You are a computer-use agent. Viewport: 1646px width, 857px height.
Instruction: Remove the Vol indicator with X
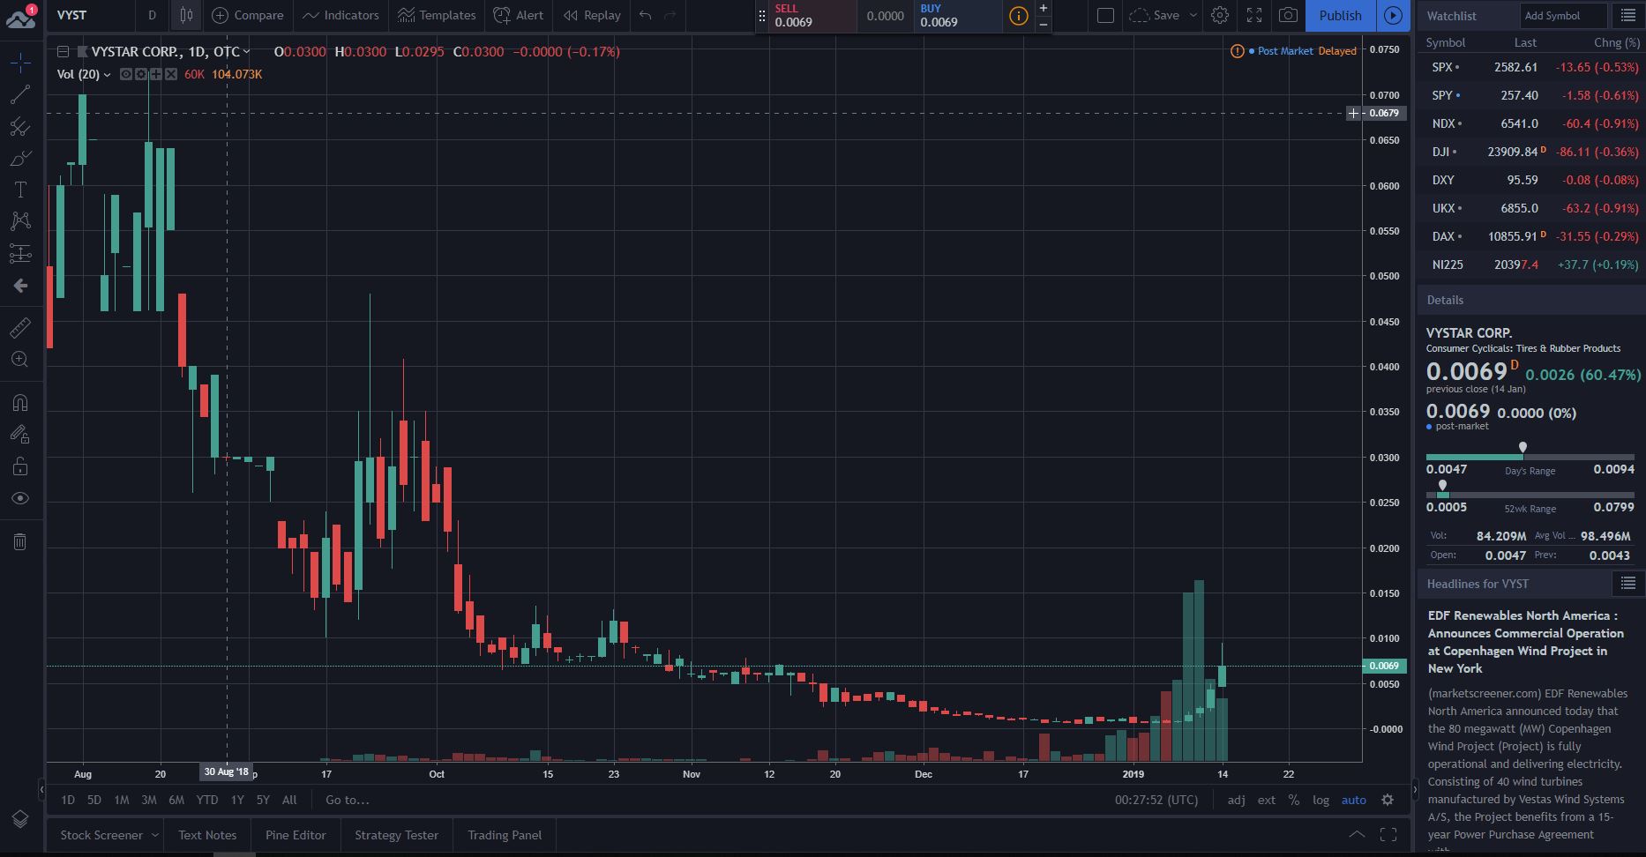click(x=171, y=74)
